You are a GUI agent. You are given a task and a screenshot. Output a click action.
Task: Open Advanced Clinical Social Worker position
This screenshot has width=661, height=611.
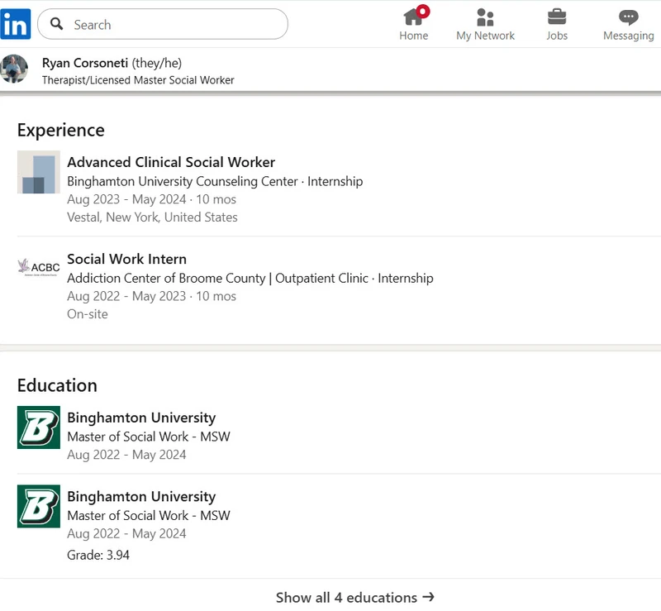(171, 162)
